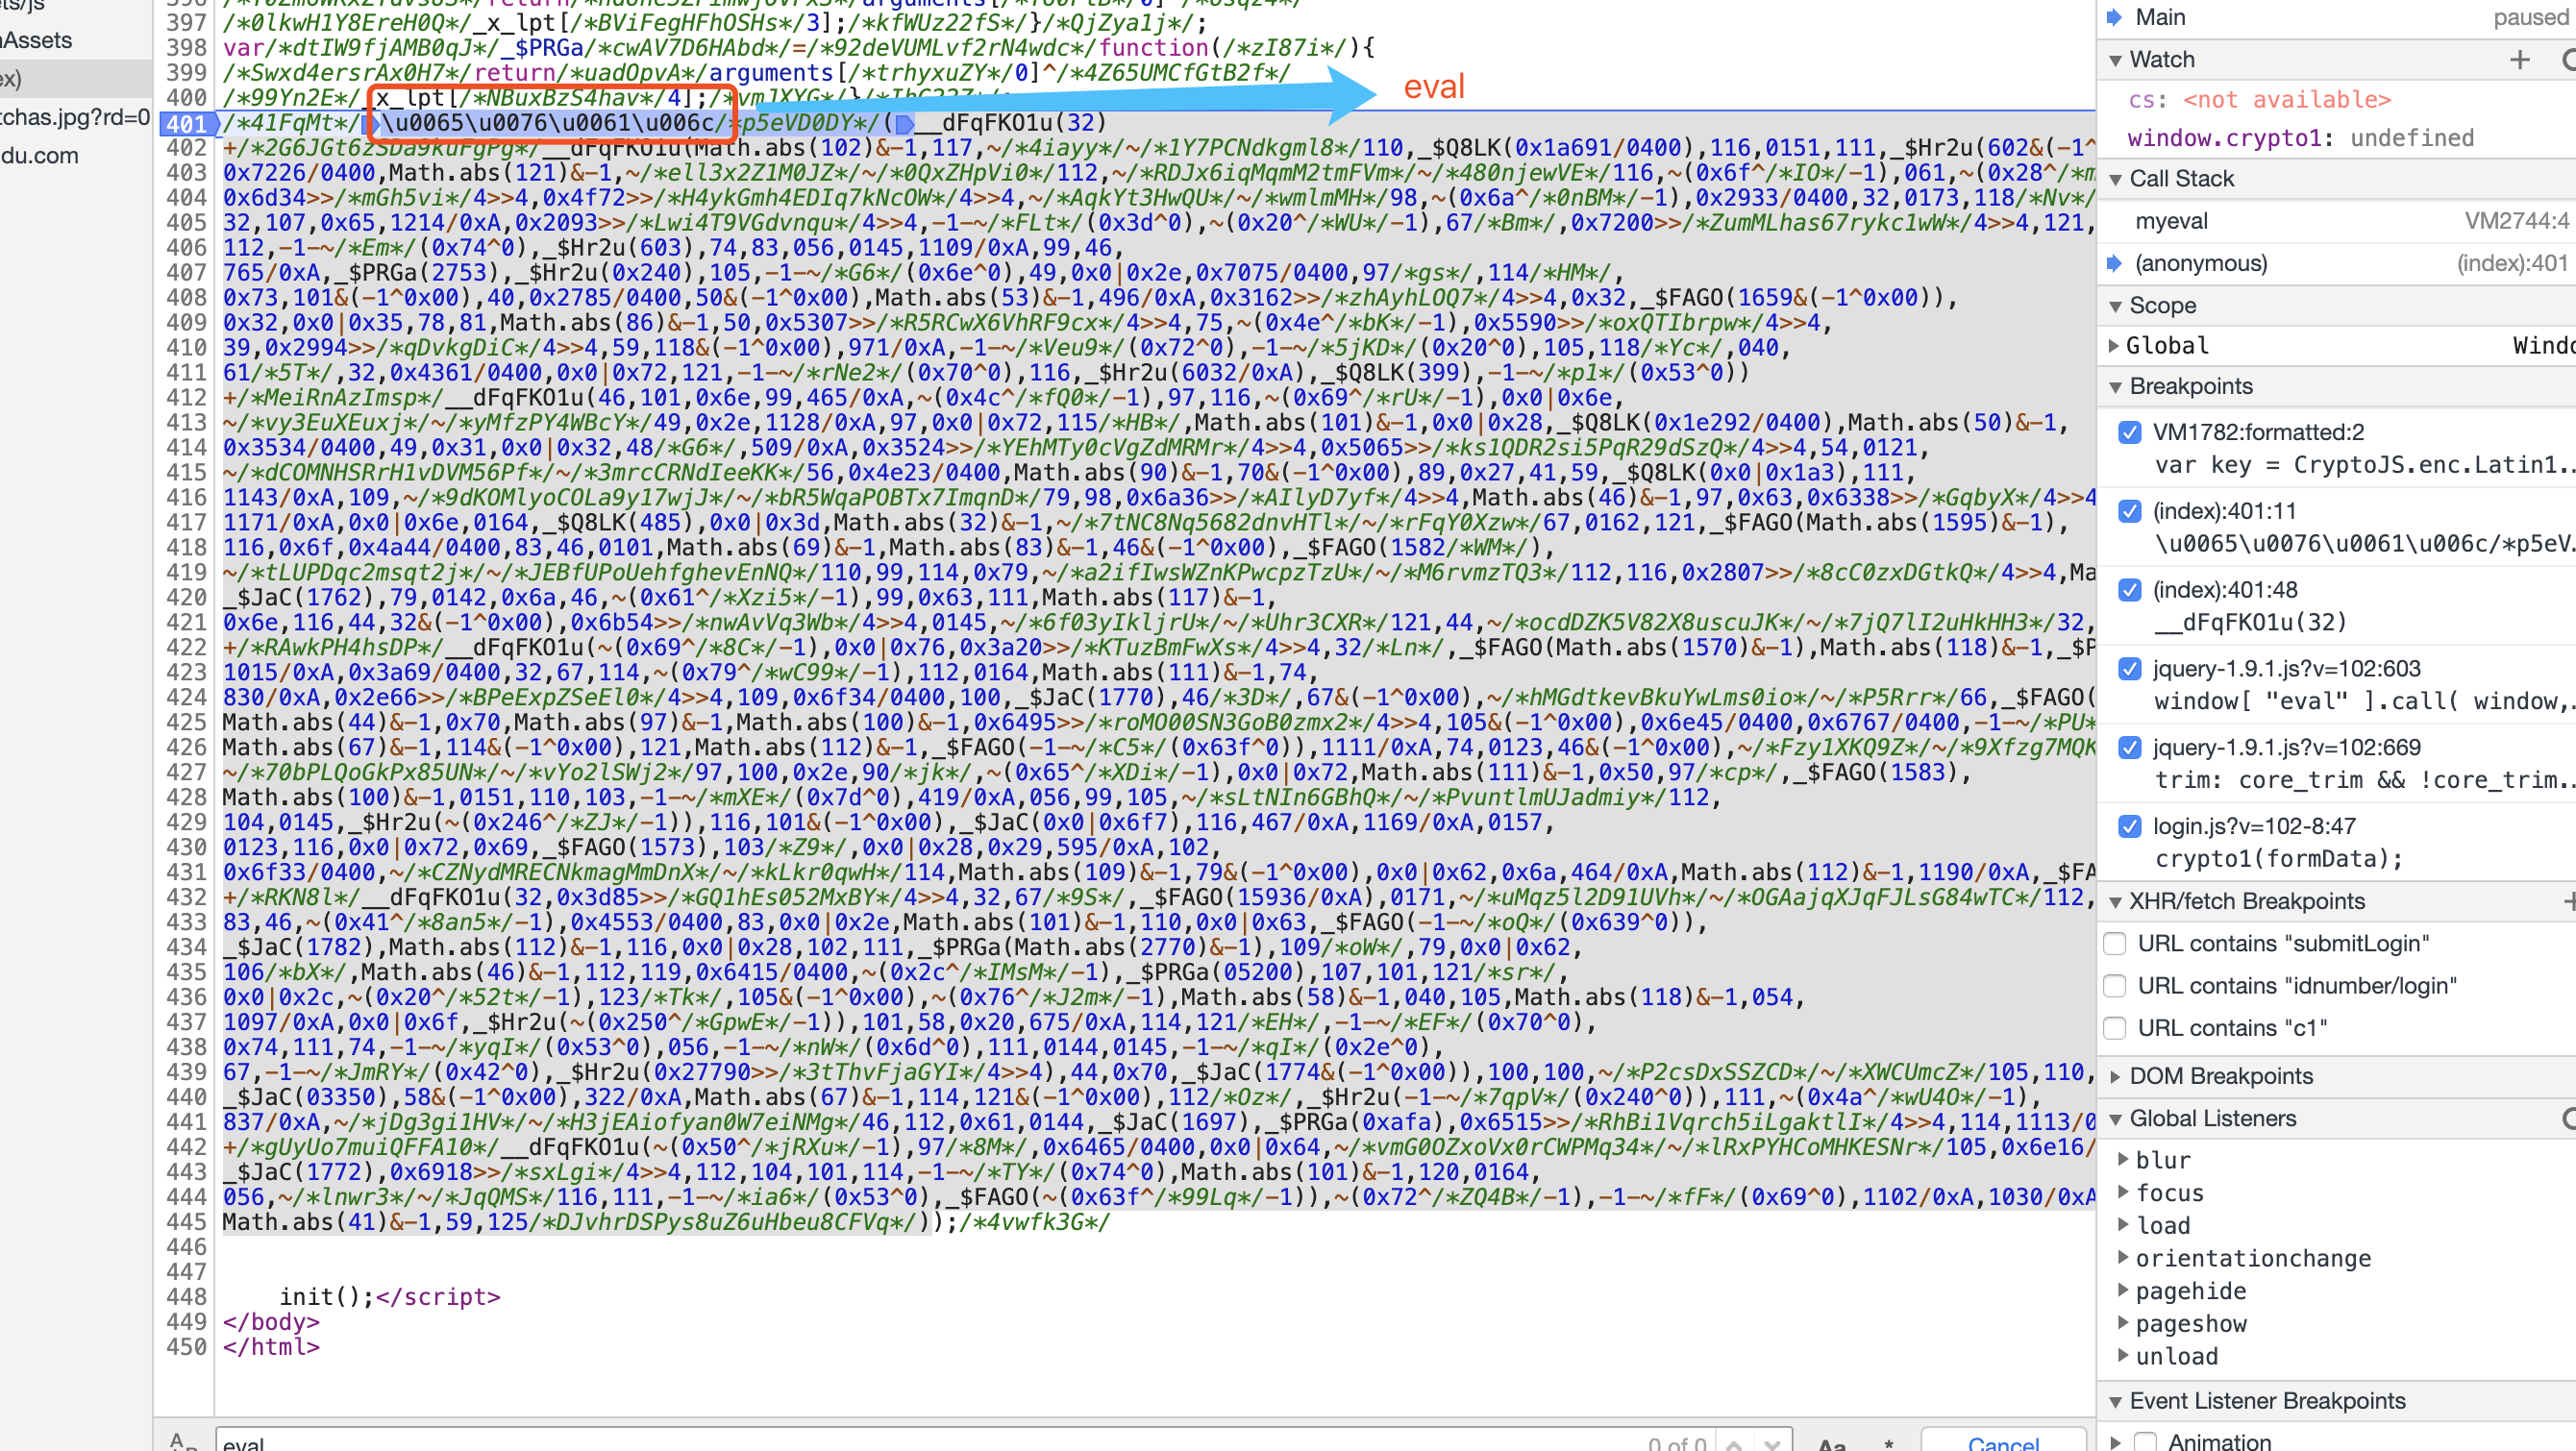Expand the pagehide listener entry
This screenshot has height=1451, width=2576.
(2124, 1291)
